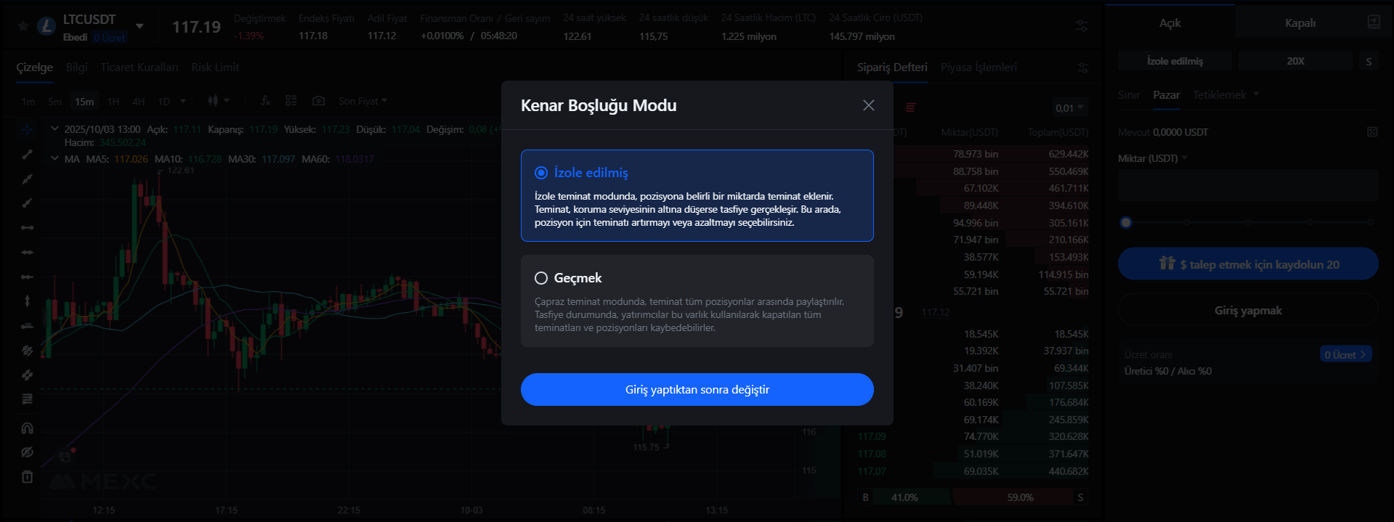Toggle hide drawings eye icon
Viewport: 1394px width, 522px height.
coord(28,452)
